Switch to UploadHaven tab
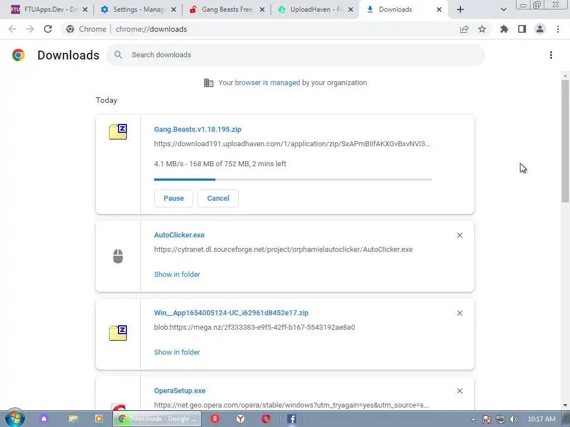This screenshot has height=427, width=570. (314, 9)
